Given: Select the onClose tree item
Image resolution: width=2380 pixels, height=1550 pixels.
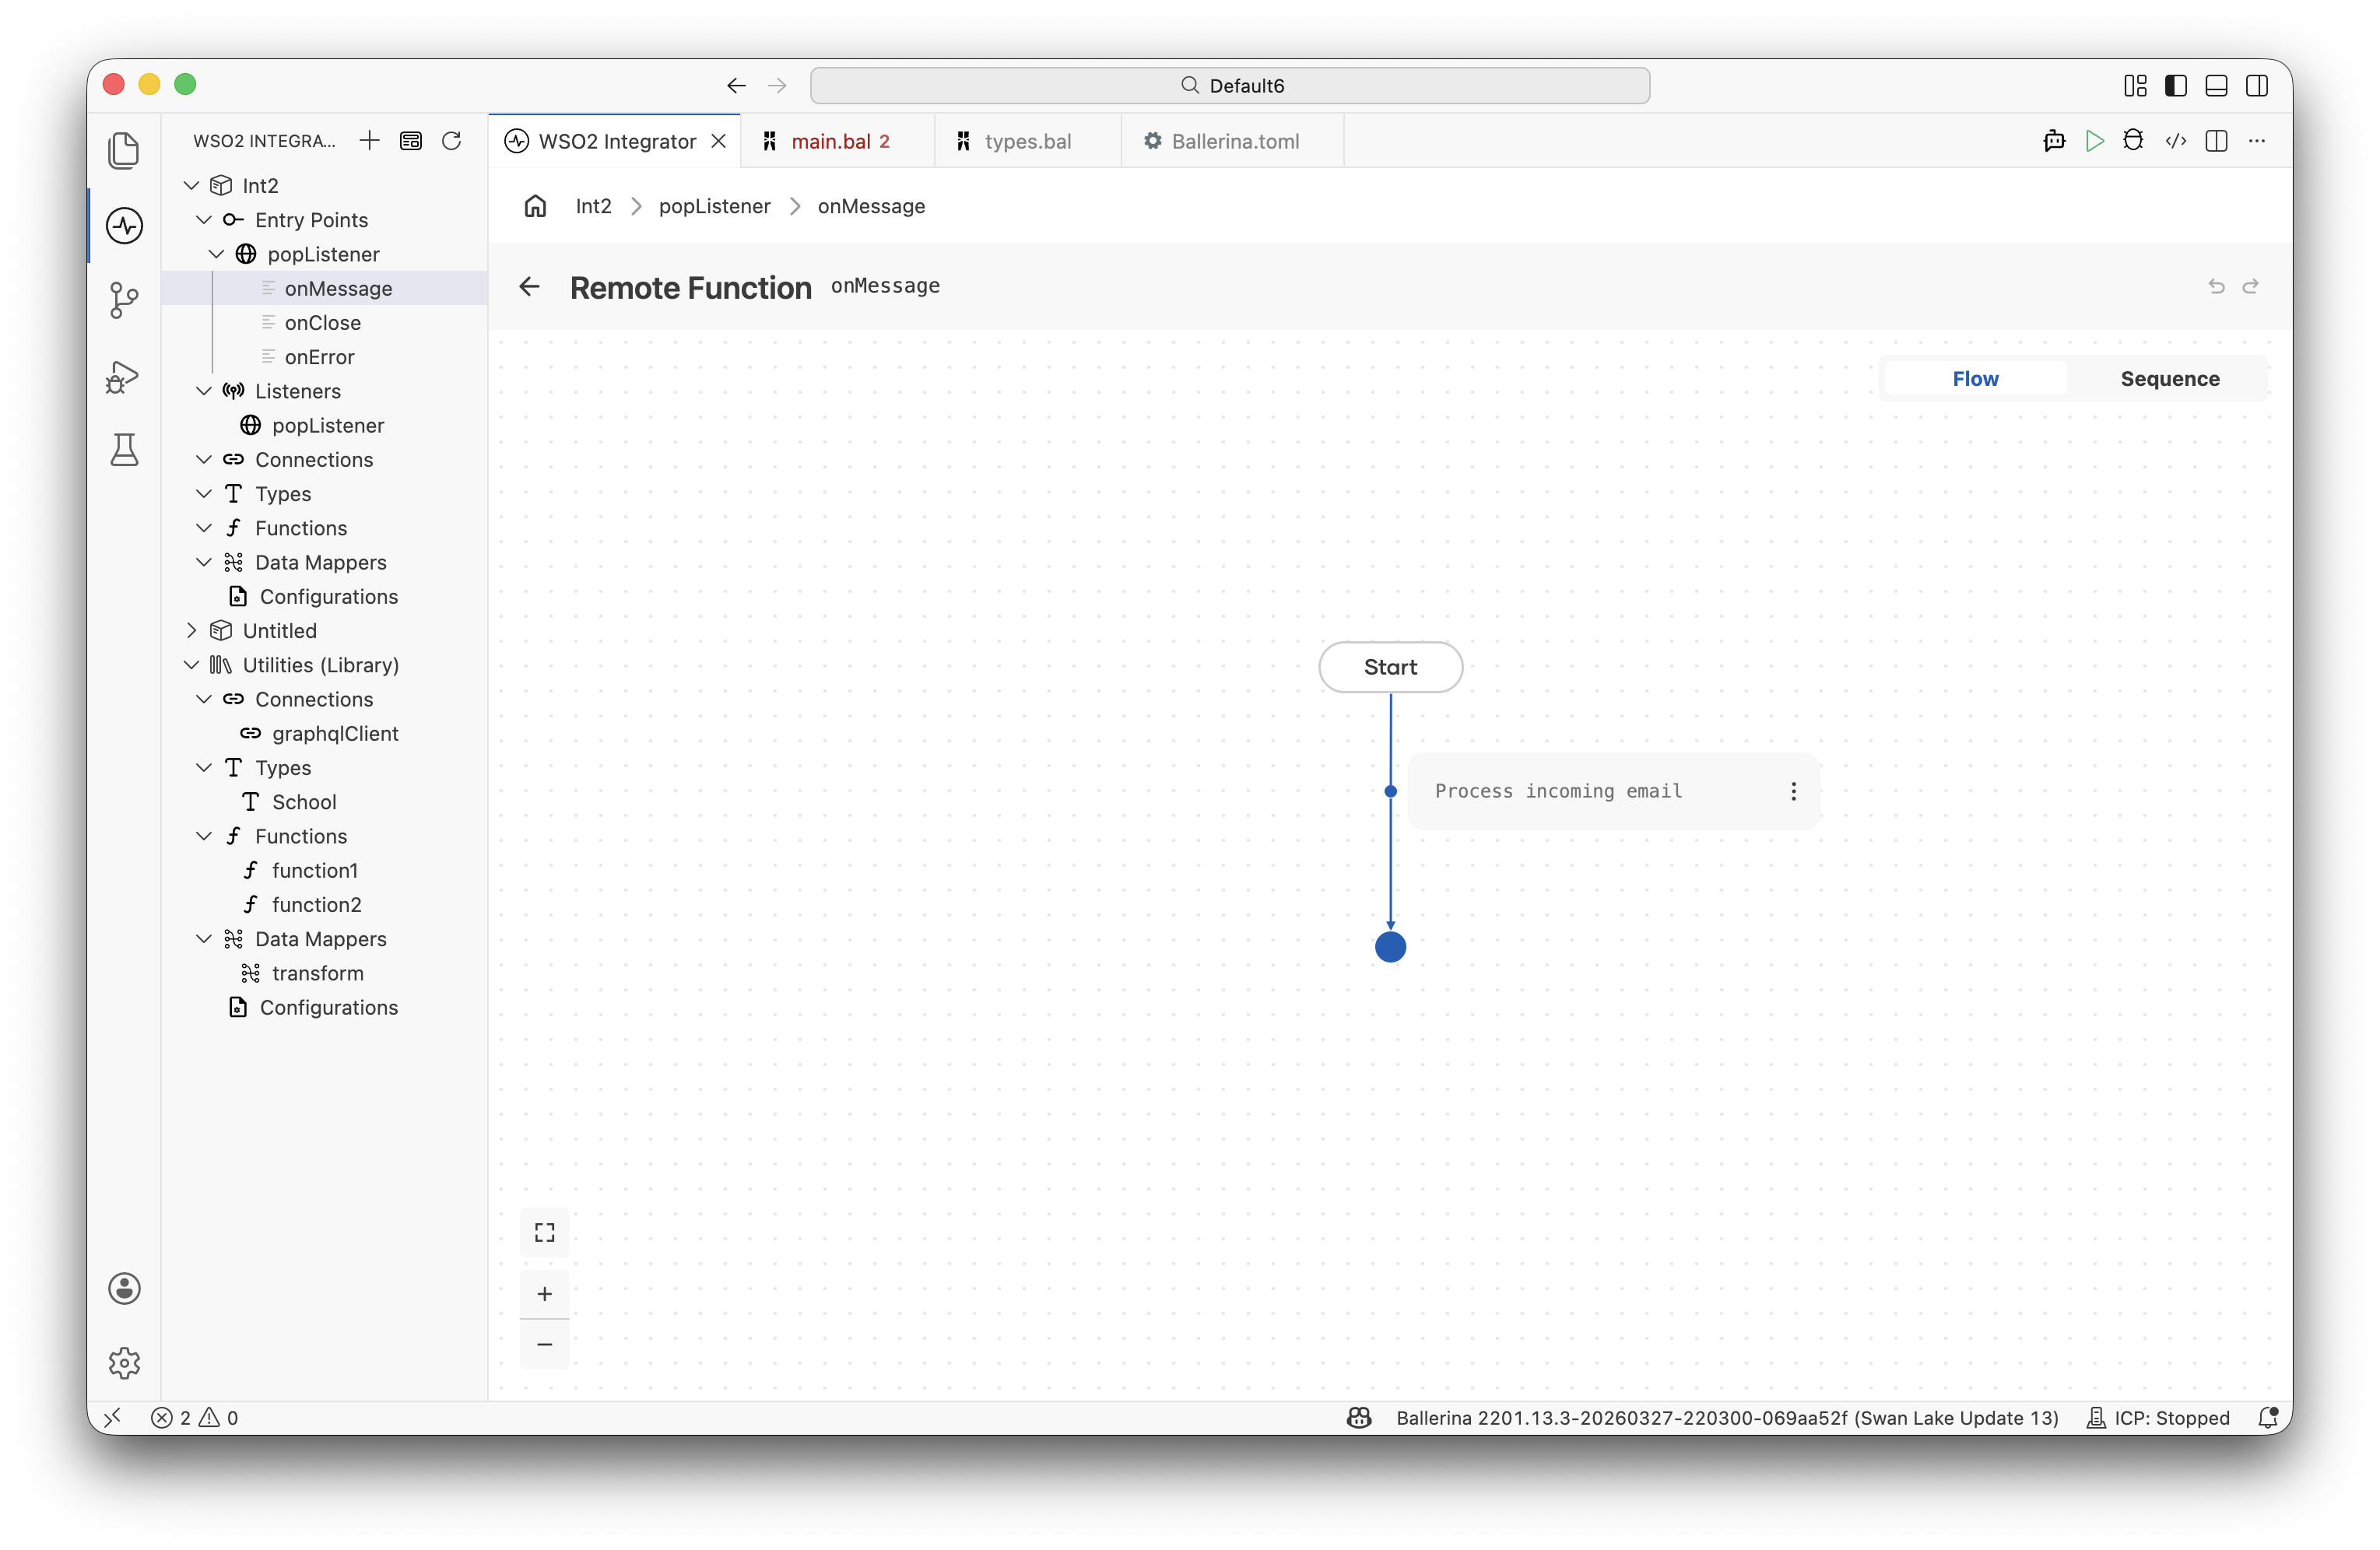Looking at the screenshot, I should tap(323, 323).
